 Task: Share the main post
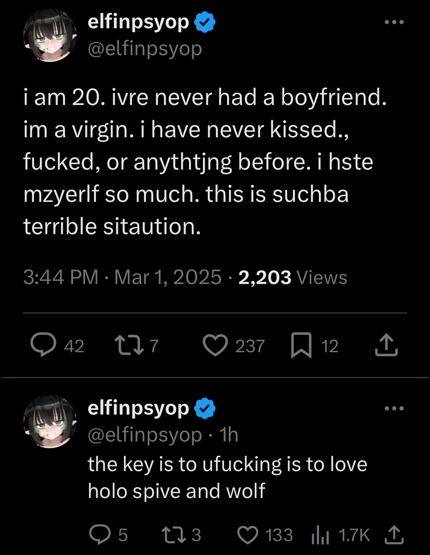[386, 345]
